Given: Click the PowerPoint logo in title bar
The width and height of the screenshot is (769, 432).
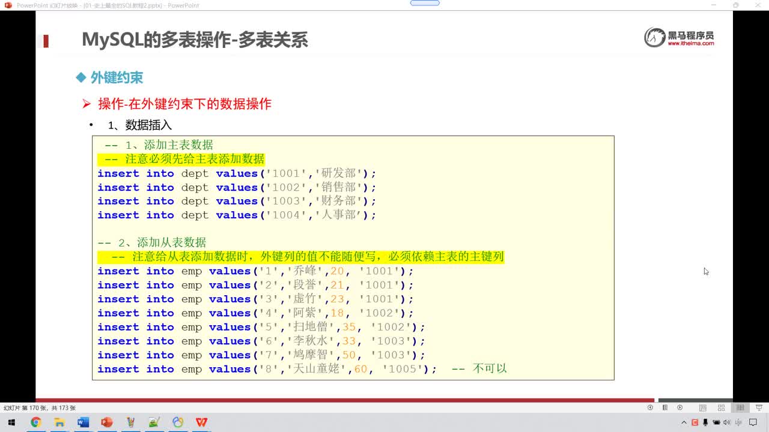Looking at the screenshot, I should (8, 5).
